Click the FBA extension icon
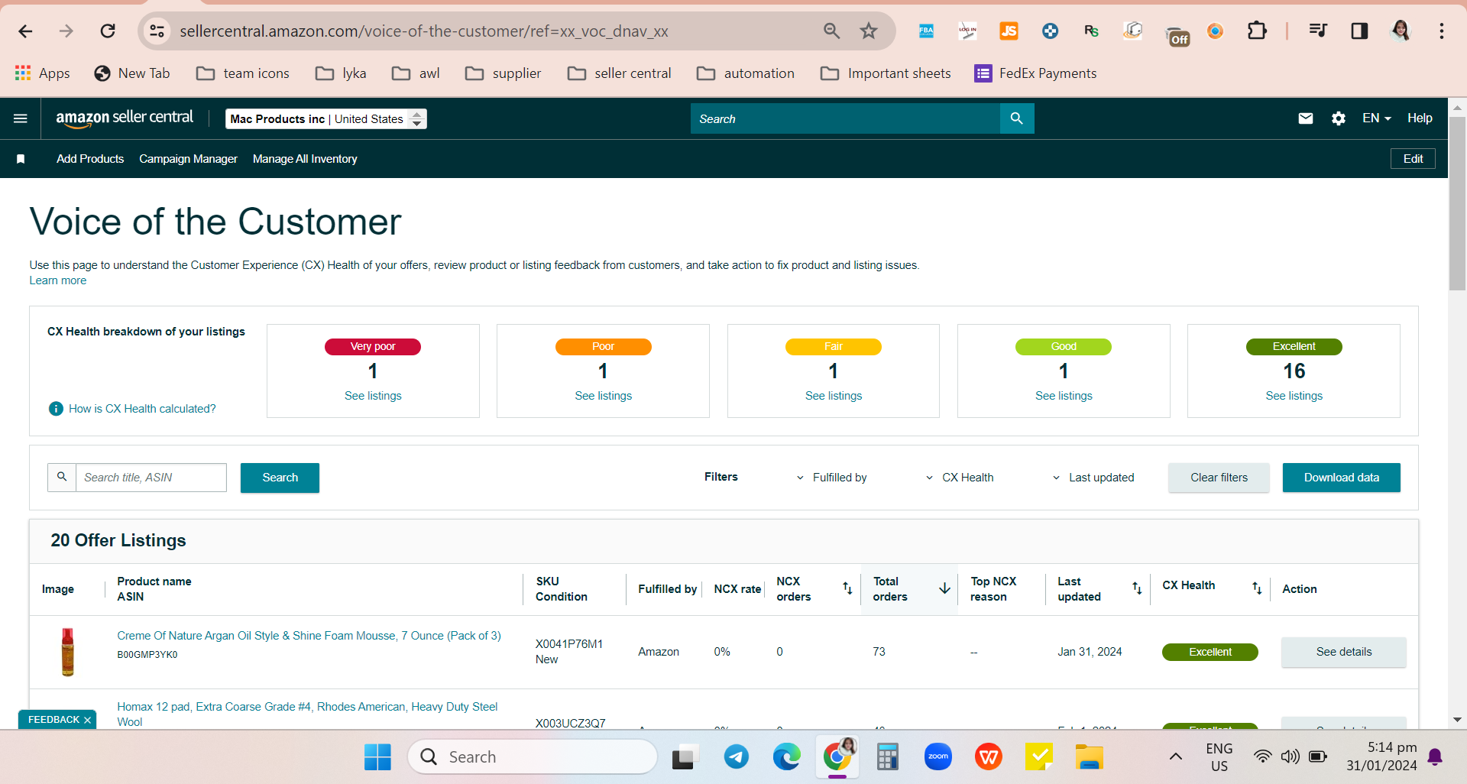This screenshot has width=1467, height=784. click(x=926, y=31)
